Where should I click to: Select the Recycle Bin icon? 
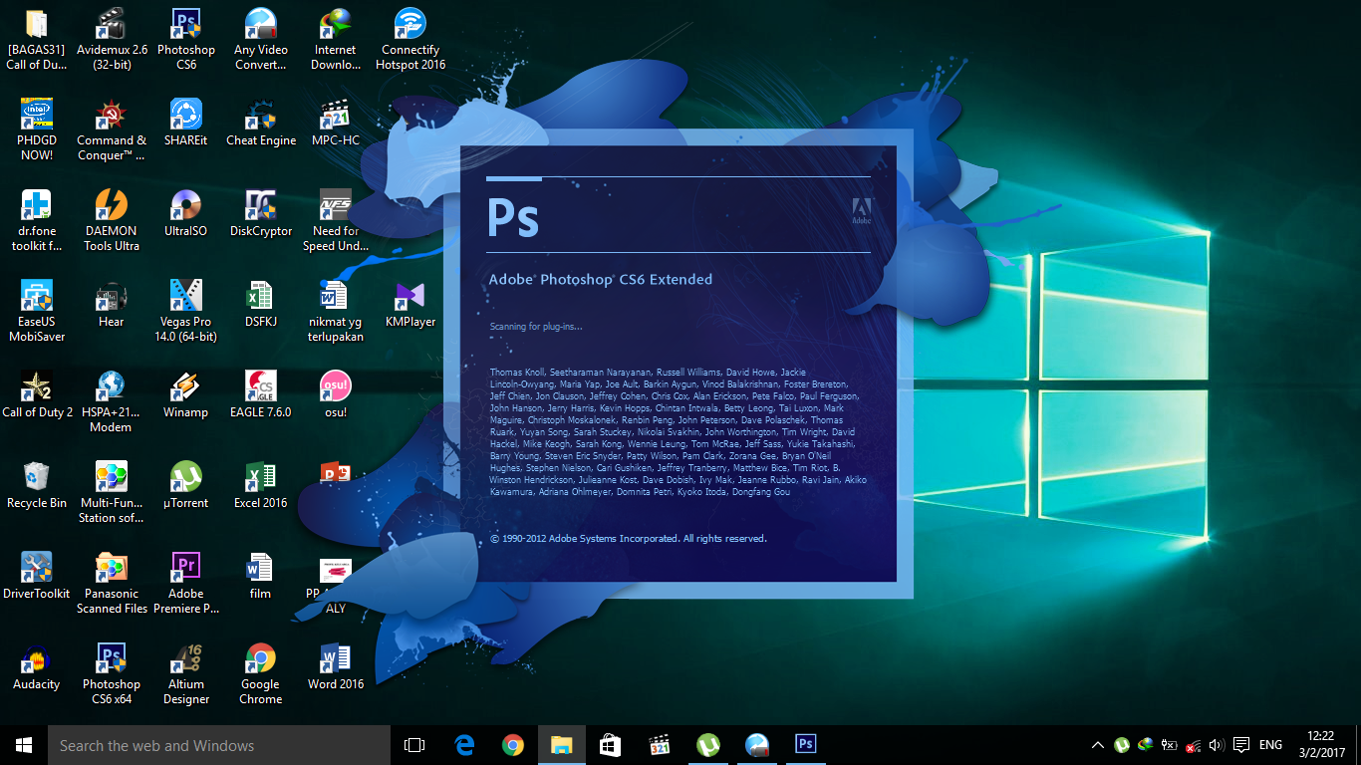37,486
